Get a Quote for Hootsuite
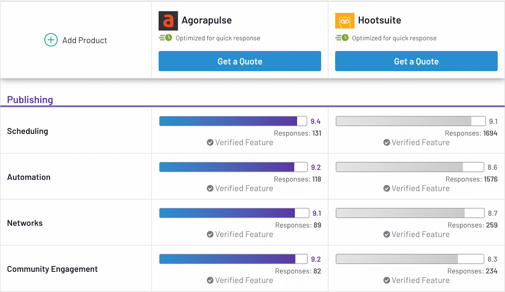Viewport: 505px width, 292px height. 416,61
